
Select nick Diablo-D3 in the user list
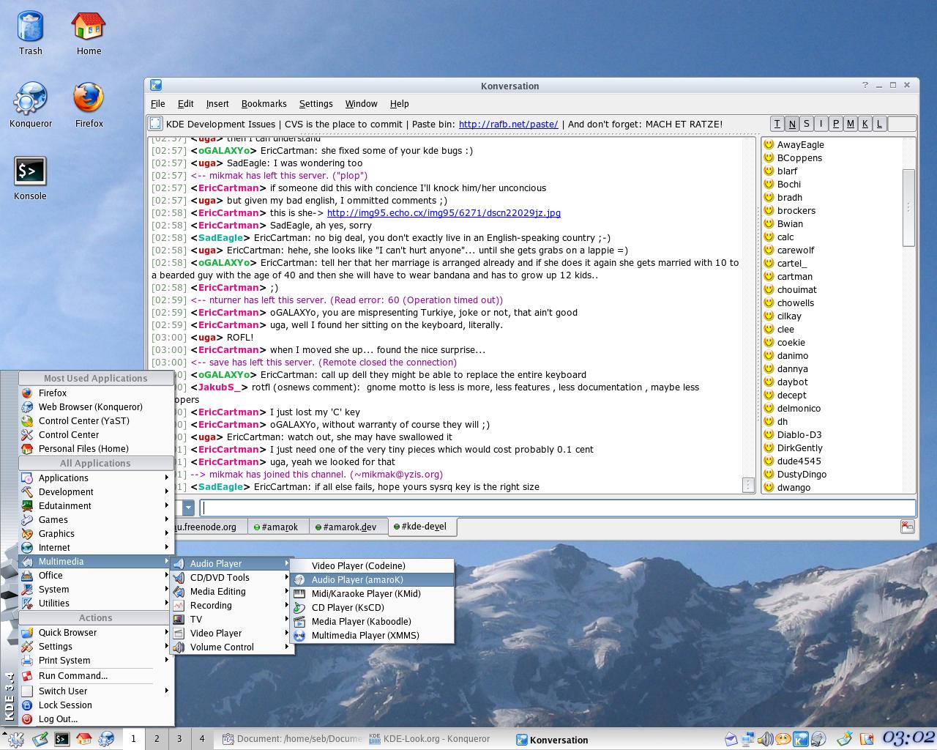[799, 434]
